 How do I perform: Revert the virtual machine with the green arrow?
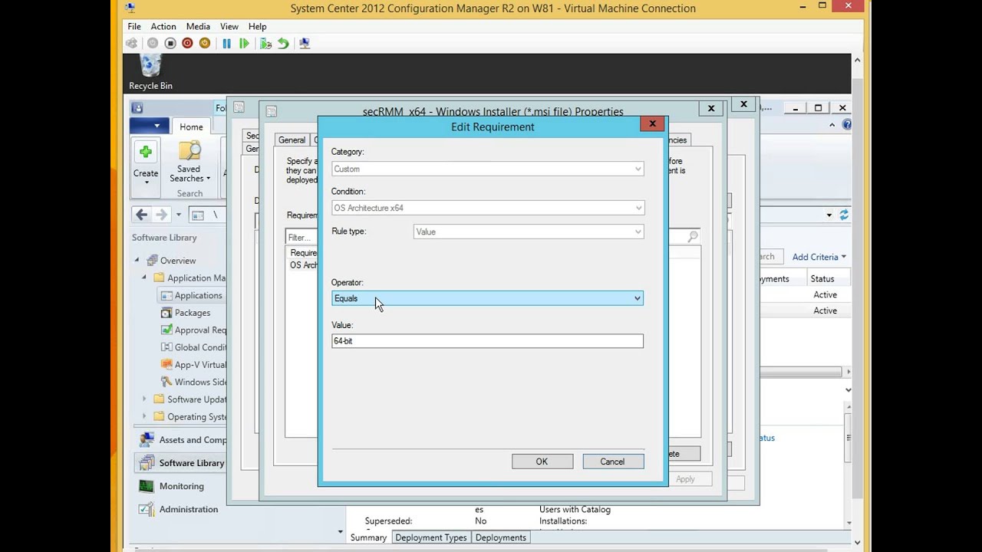coord(283,44)
